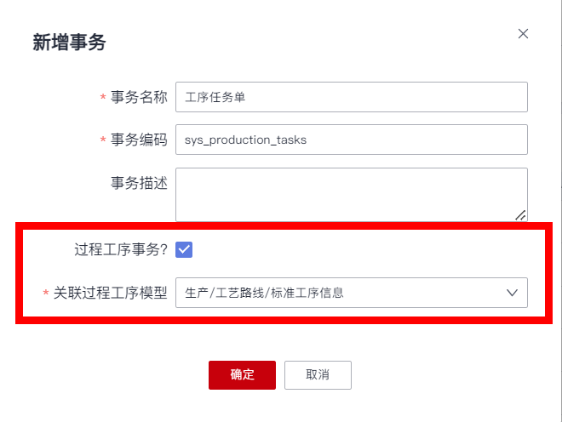This screenshot has width=562, height=422.
Task: Click the 事务编码 field label
Action: [140, 140]
